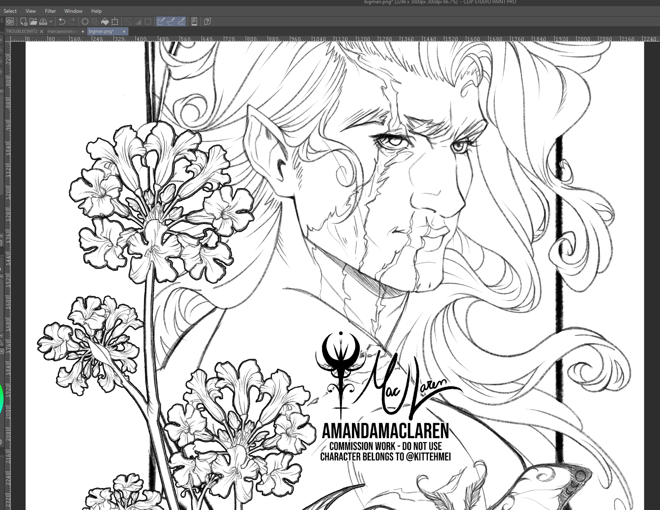Open the Filter menu
Viewport: 660px width, 510px height.
coord(50,11)
